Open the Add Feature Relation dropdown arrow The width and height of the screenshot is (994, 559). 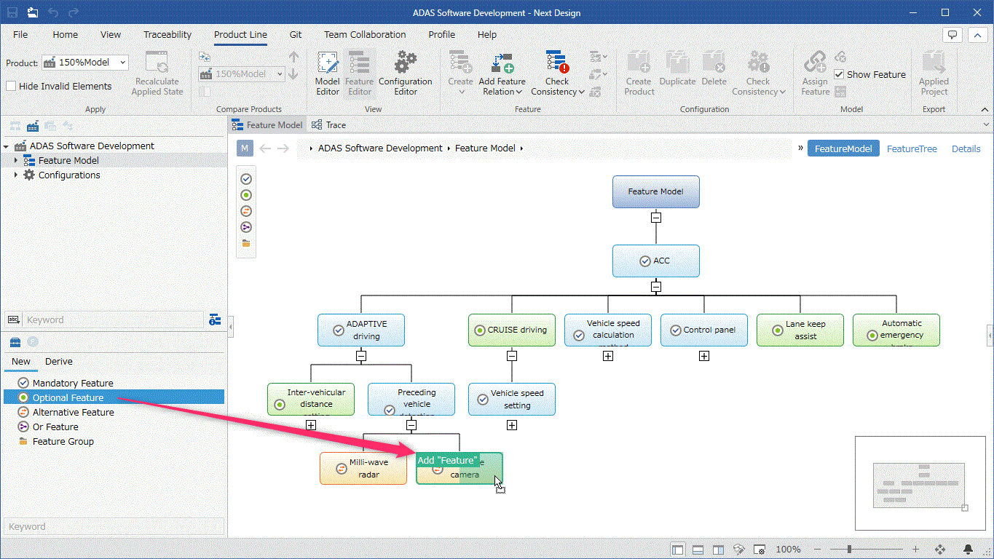tap(519, 92)
